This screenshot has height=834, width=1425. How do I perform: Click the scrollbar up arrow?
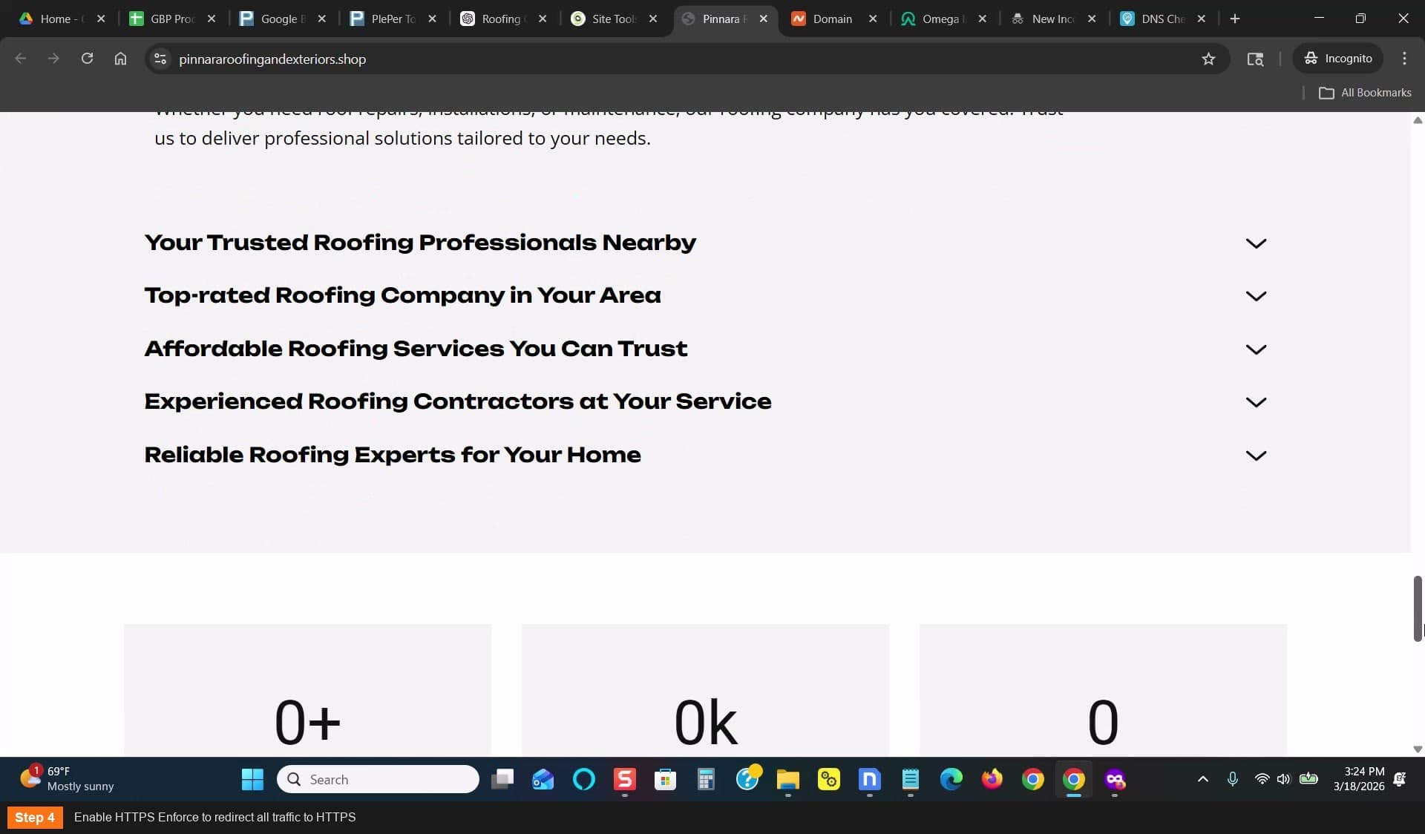[1418, 120]
